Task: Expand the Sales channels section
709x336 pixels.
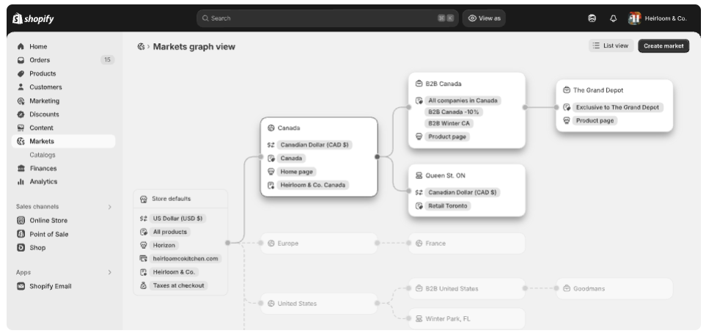Action: click(x=109, y=207)
